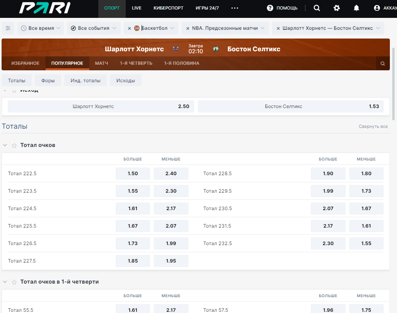This screenshot has height=313, width=397.
Task: Favorite the Тотал очков в 1-й четверти star
Action: [x=14, y=282]
